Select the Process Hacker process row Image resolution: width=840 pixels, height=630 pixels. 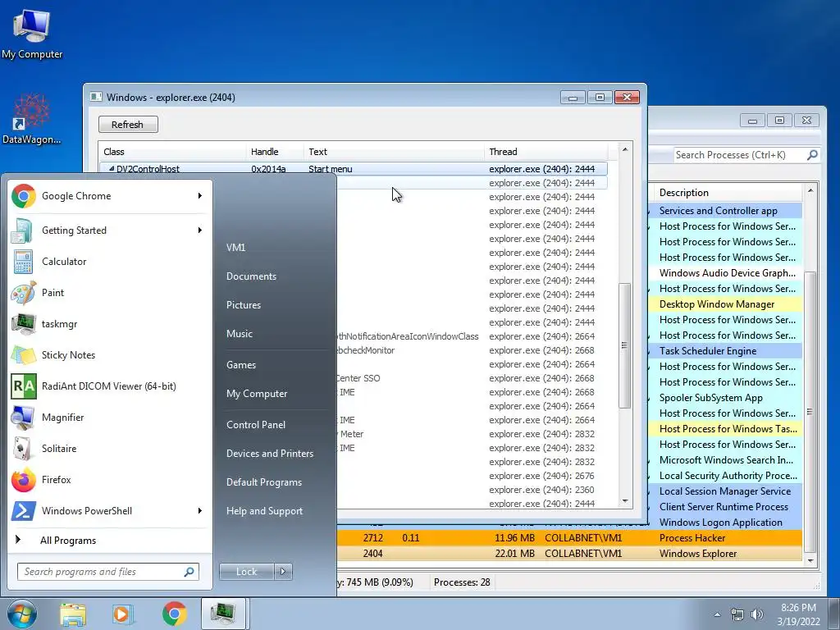click(569, 538)
